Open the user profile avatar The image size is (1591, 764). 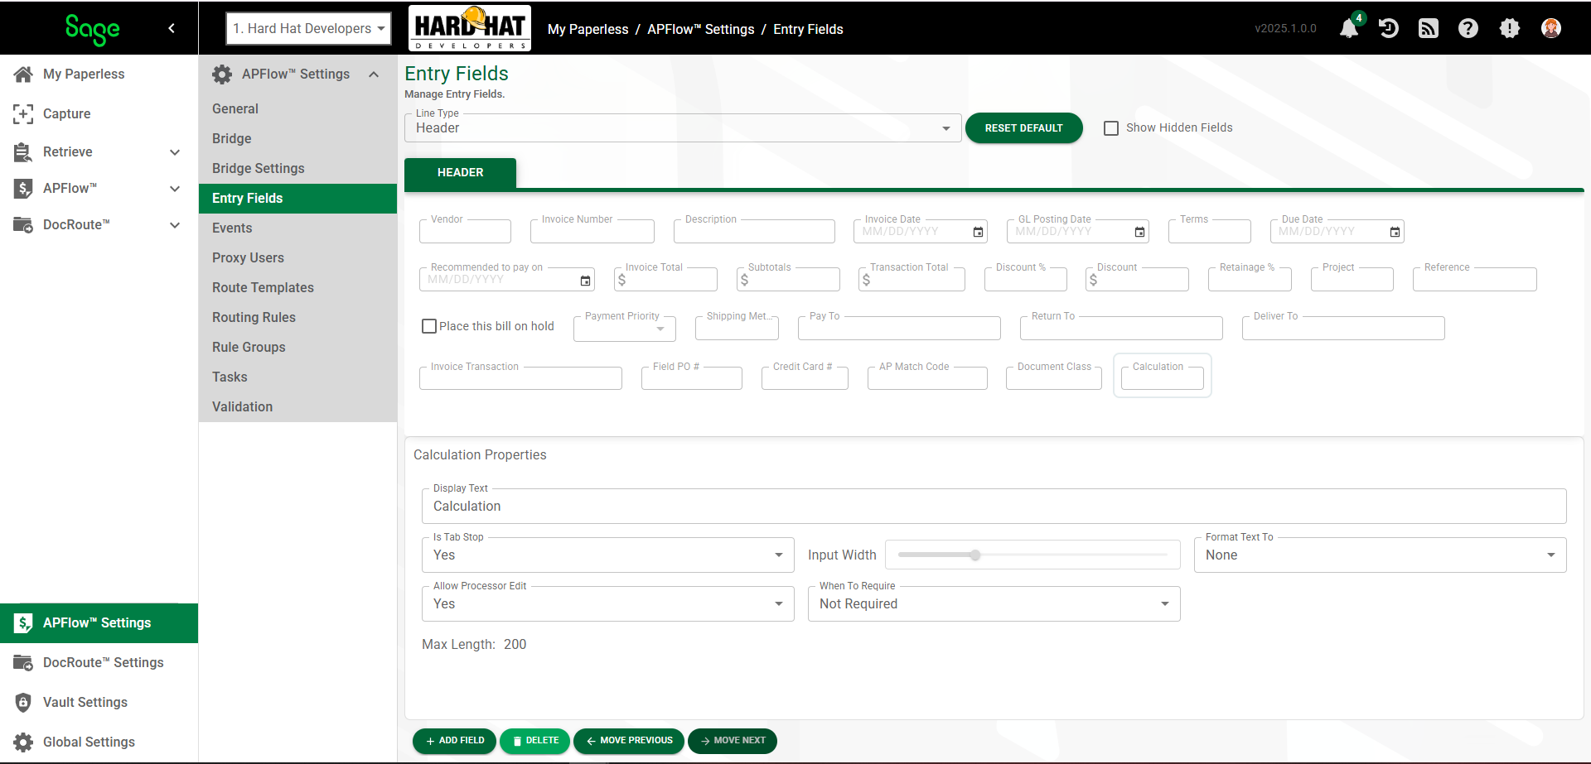coord(1551,28)
